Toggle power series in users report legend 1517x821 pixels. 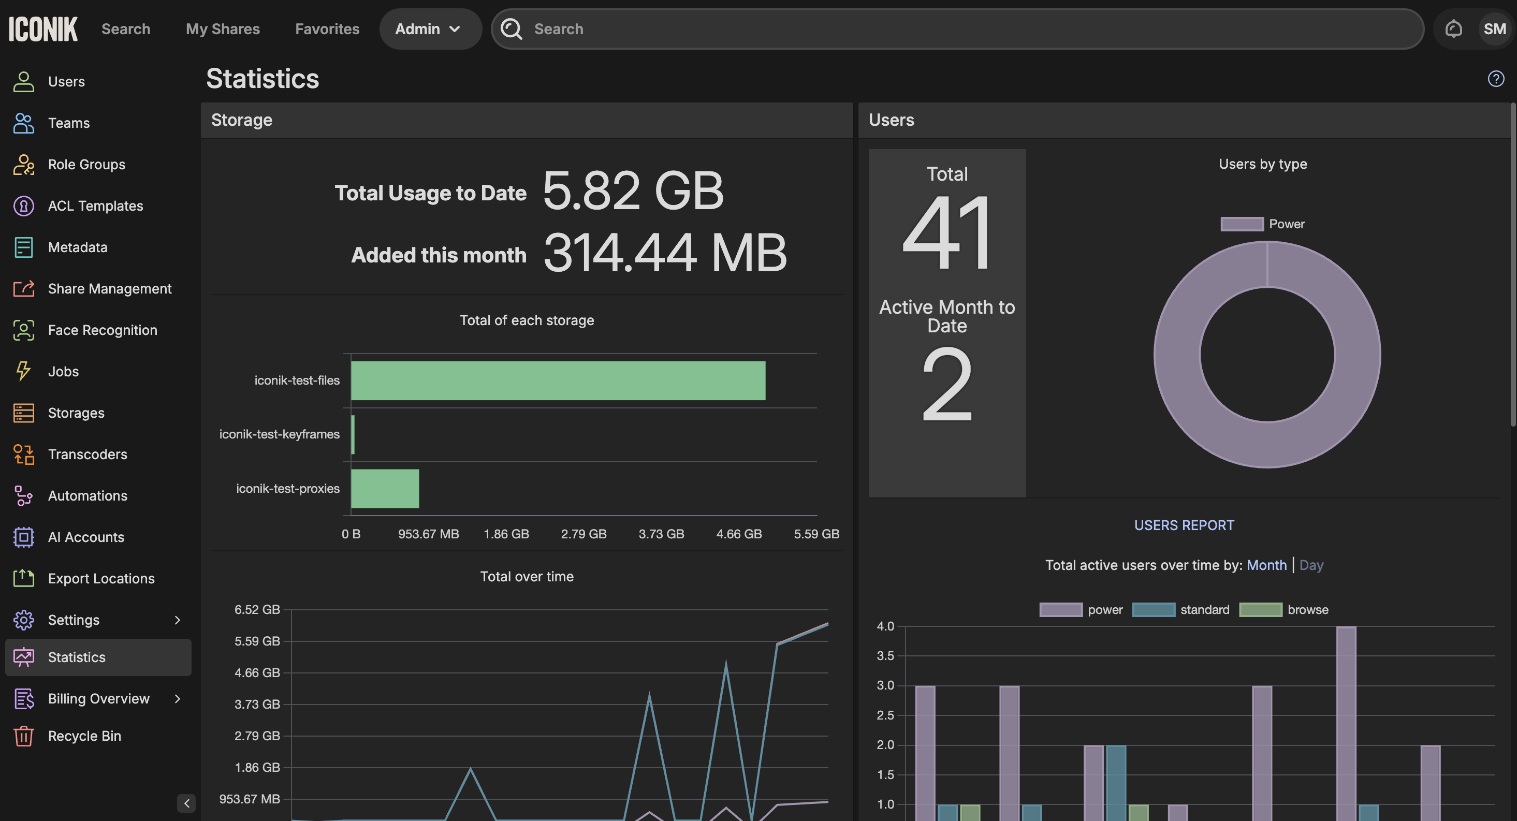(x=1060, y=610)
